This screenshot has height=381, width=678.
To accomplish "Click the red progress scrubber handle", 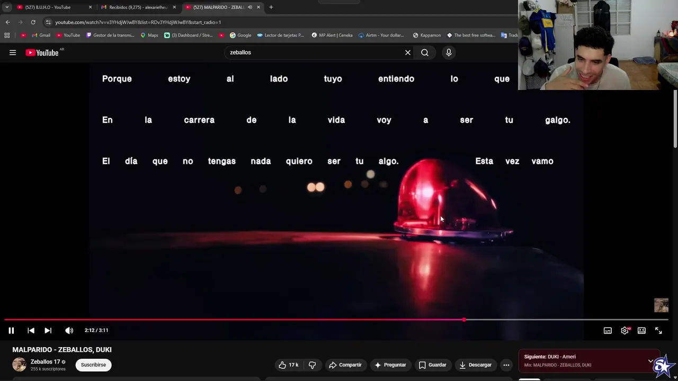I will [464, 320].
